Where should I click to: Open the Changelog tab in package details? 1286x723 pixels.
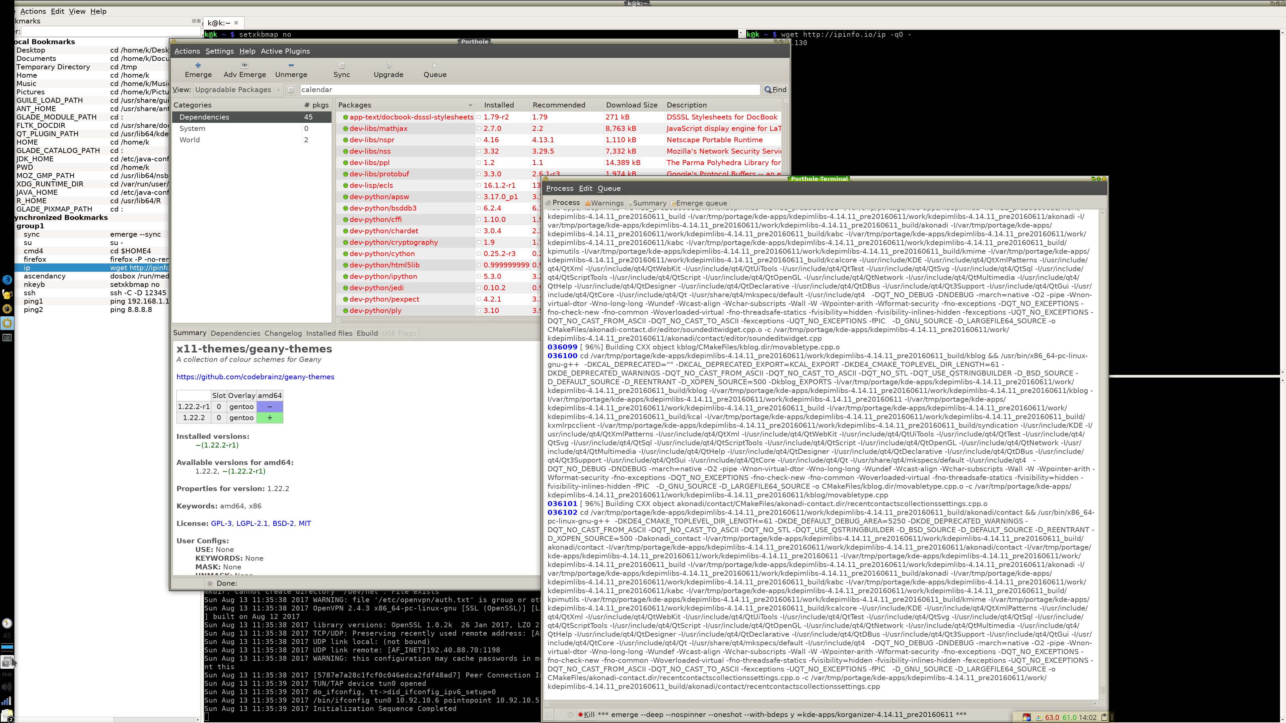pos(283,333)
